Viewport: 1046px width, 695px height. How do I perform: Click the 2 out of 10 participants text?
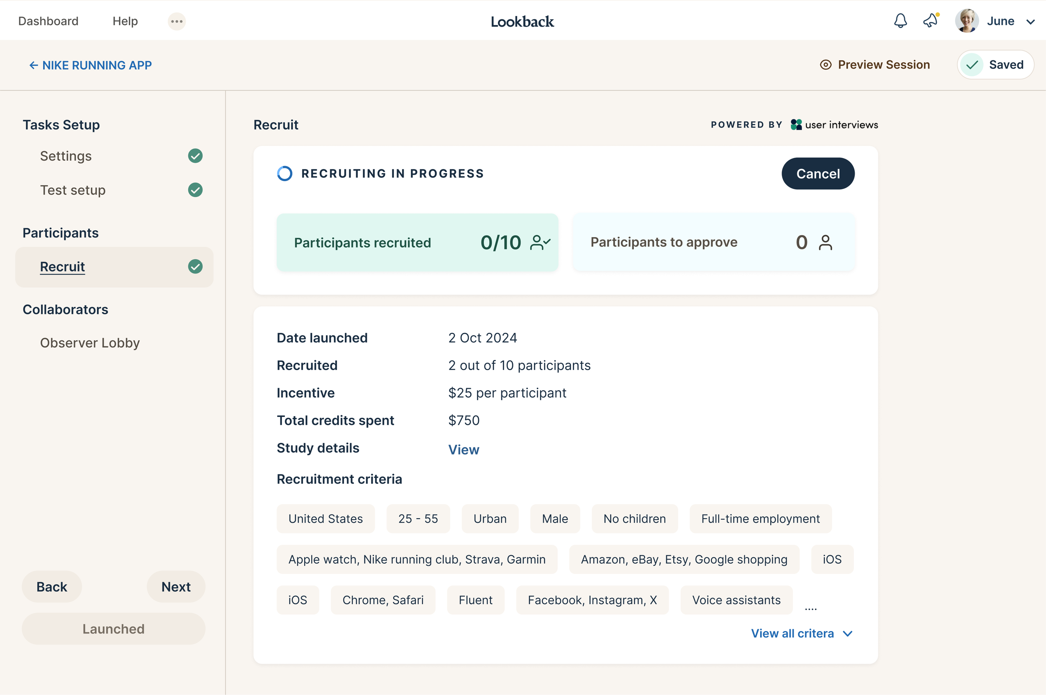tap(519, 365)
